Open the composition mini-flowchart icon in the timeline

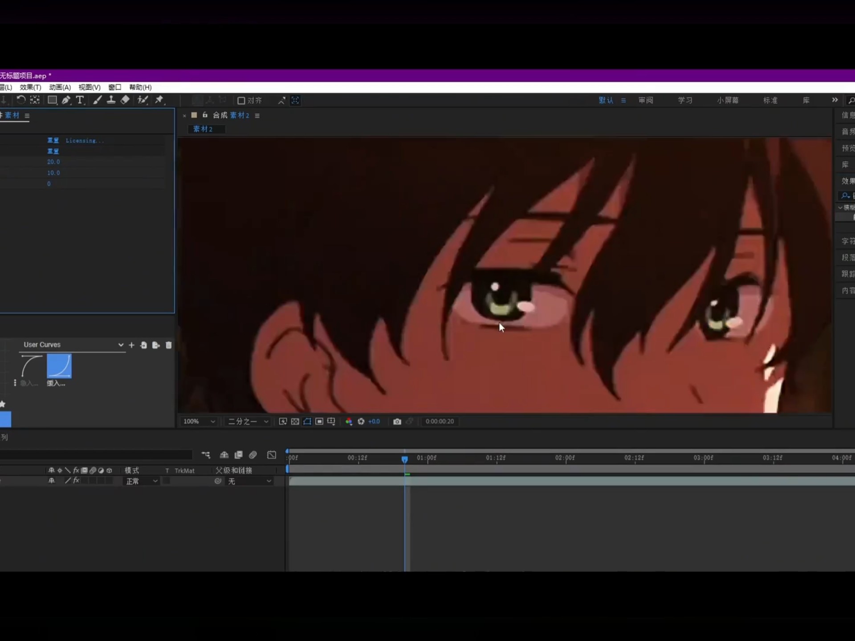coord(206,455)
